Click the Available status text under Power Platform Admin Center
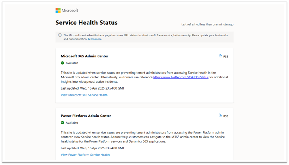Screen dimensions: 289x165 [72, 122]
